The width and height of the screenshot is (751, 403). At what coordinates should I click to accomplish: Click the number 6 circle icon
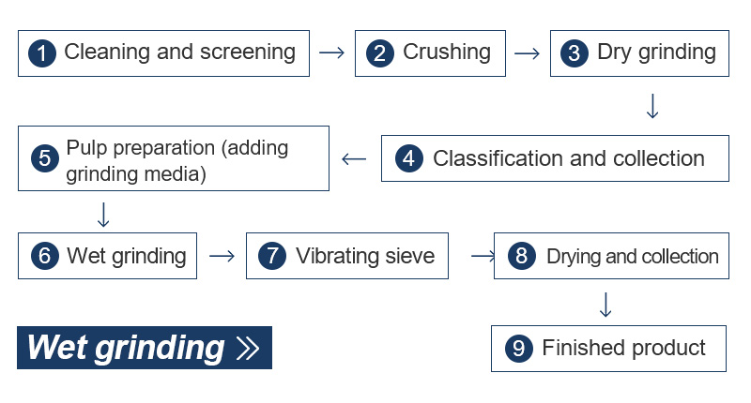(44, 257)
